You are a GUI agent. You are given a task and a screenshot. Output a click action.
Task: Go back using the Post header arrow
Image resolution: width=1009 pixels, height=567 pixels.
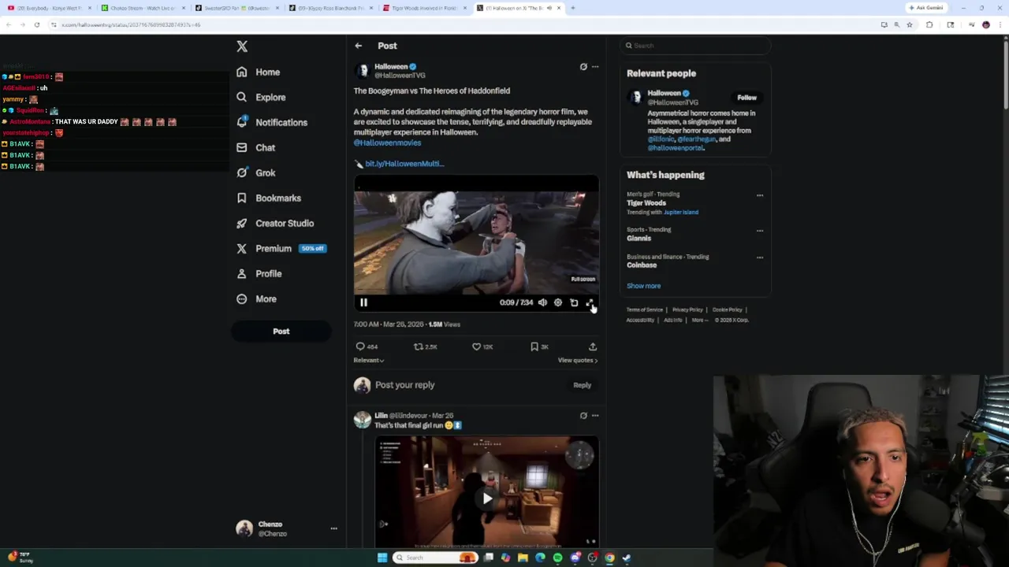(359, 46)
